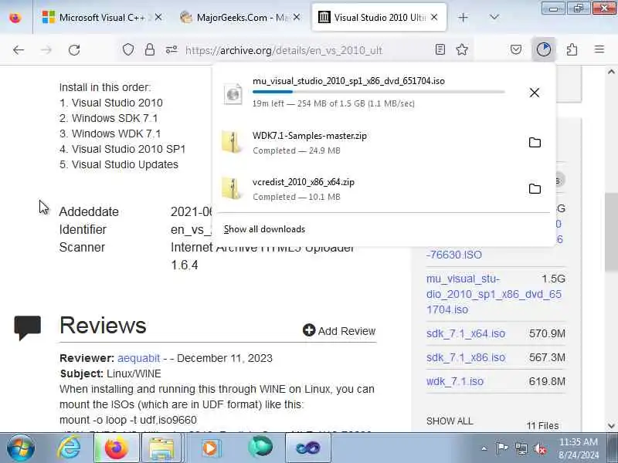The height and width of the screenshot is (463, 618).
Task: Open Visual Studio infinity icon in taskbar
Action: point(307,448)
